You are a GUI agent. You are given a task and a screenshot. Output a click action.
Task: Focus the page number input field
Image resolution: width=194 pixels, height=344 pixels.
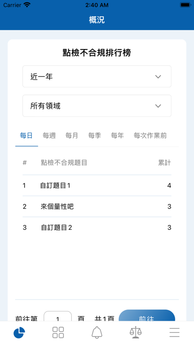point(58,317)
